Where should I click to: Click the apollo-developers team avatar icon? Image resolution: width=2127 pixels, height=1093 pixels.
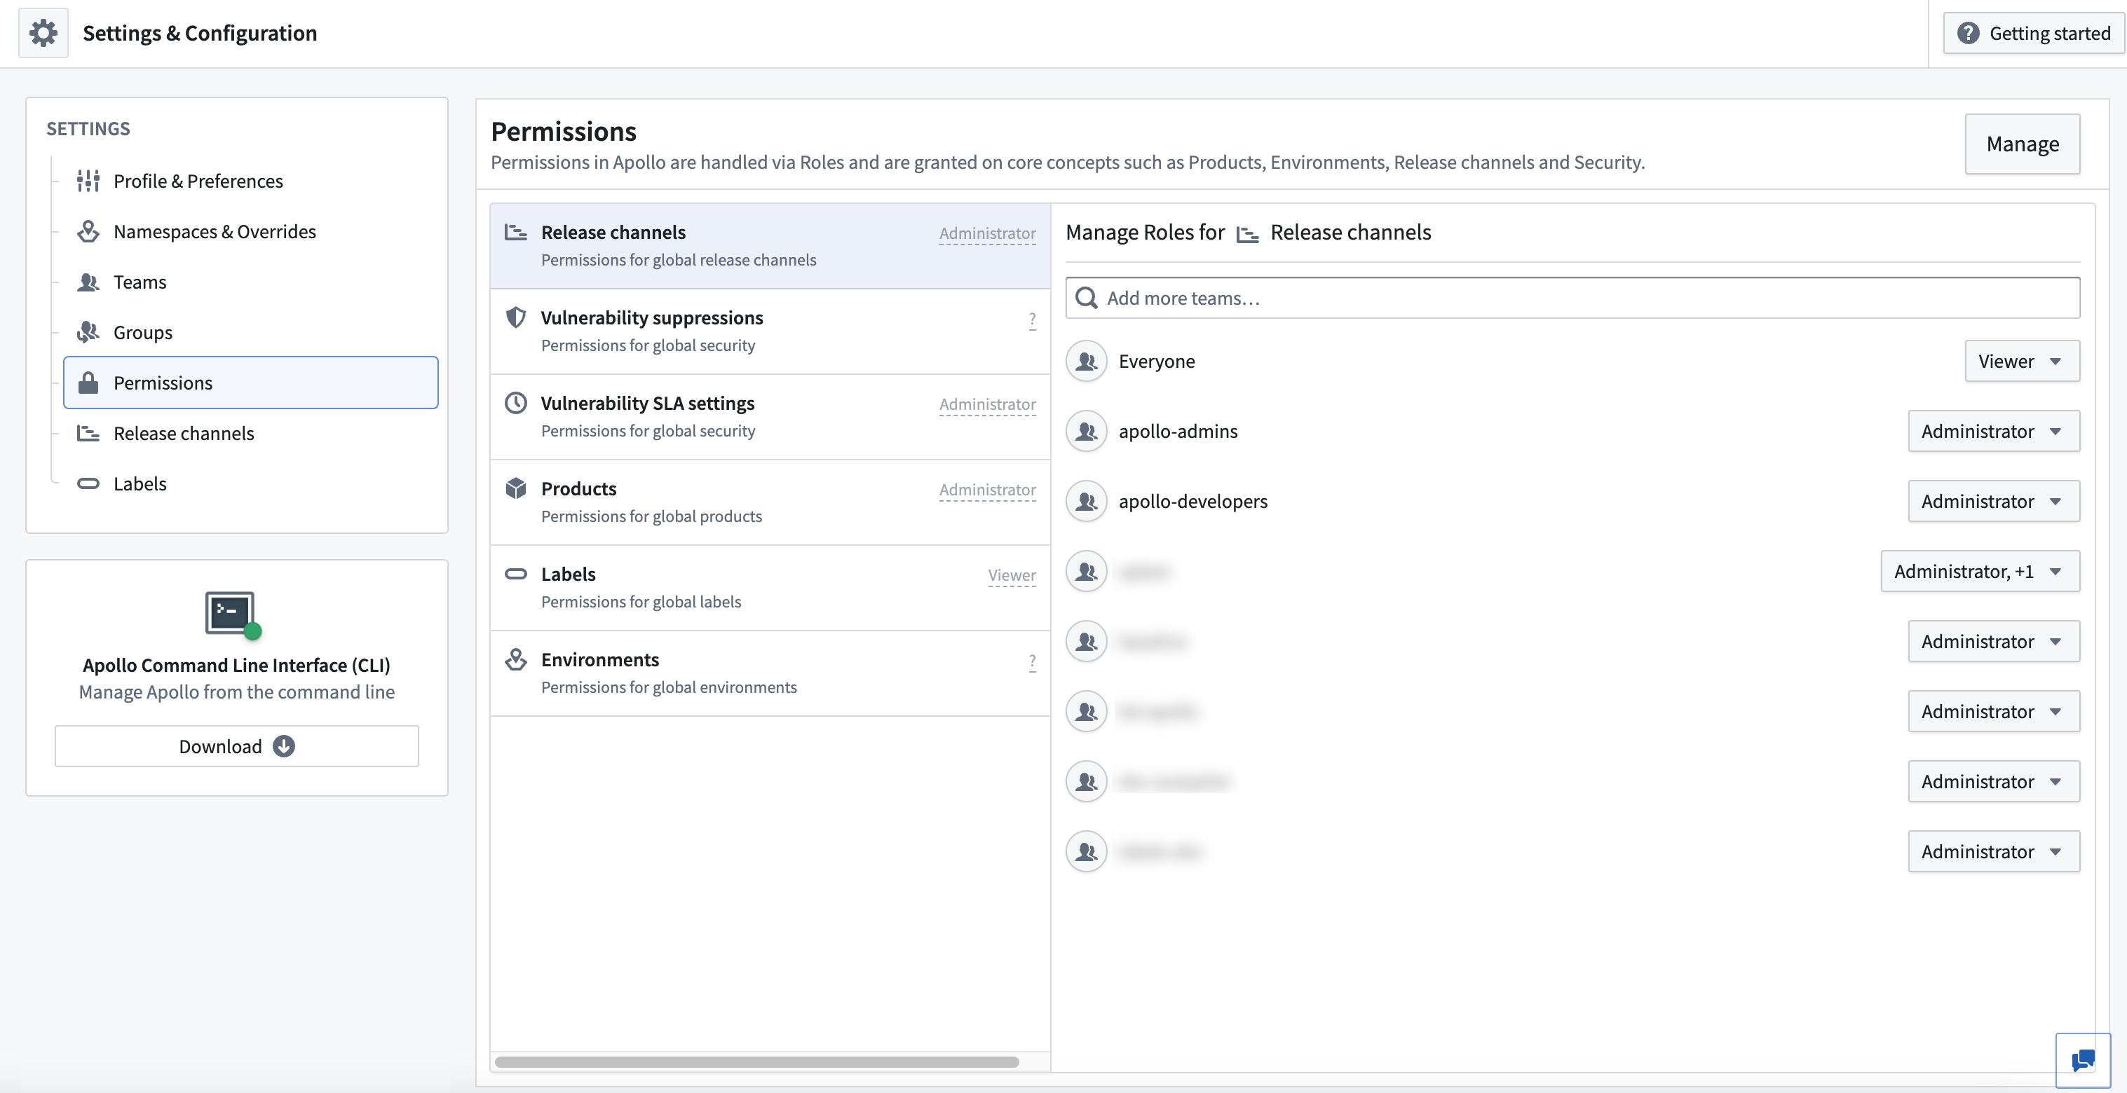click(1087, 502)
